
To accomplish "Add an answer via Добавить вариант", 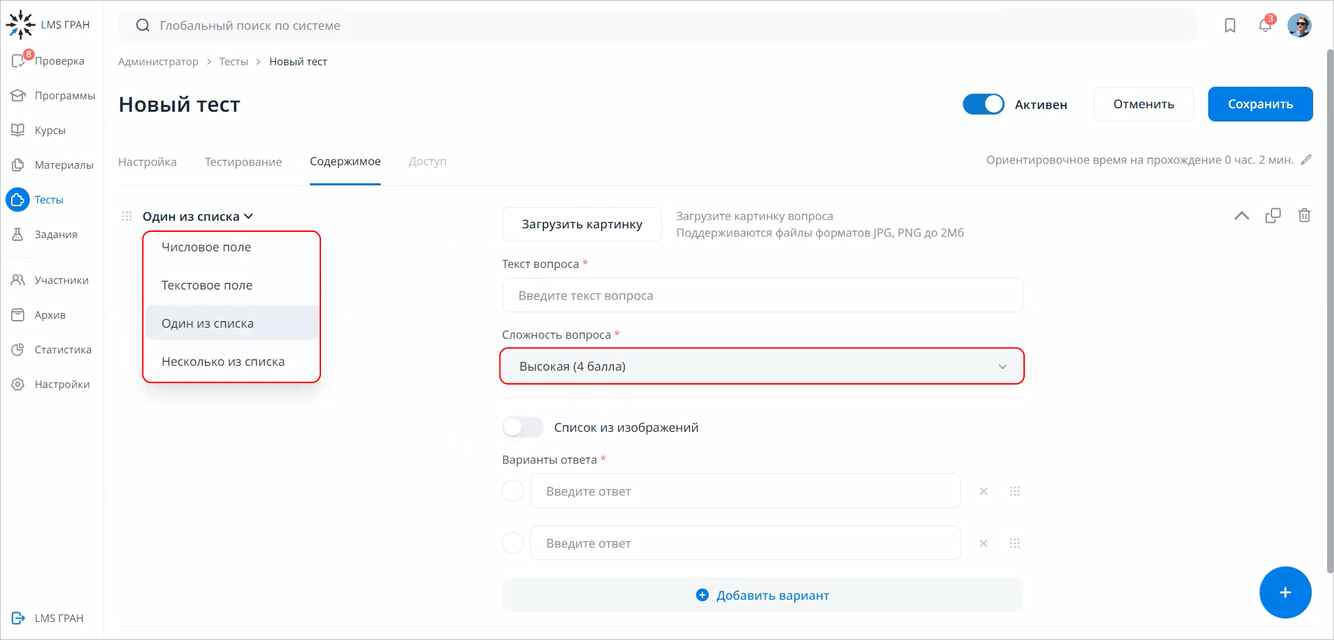I will tap(762, 595).
